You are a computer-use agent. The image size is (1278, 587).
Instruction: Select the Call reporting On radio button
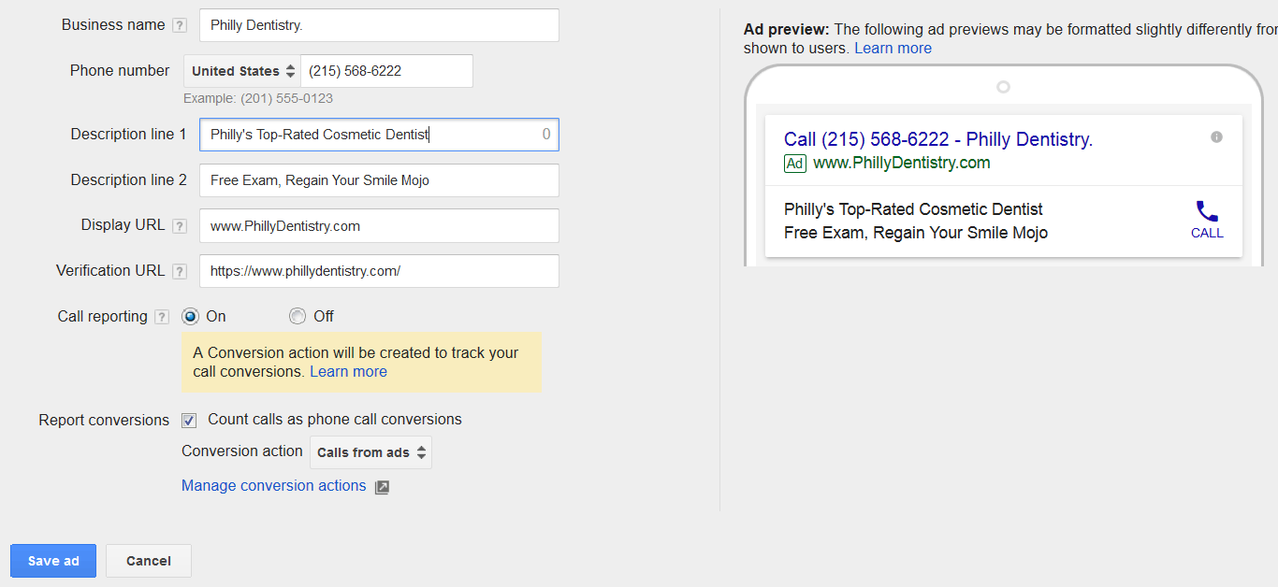(x=191, y=316)
